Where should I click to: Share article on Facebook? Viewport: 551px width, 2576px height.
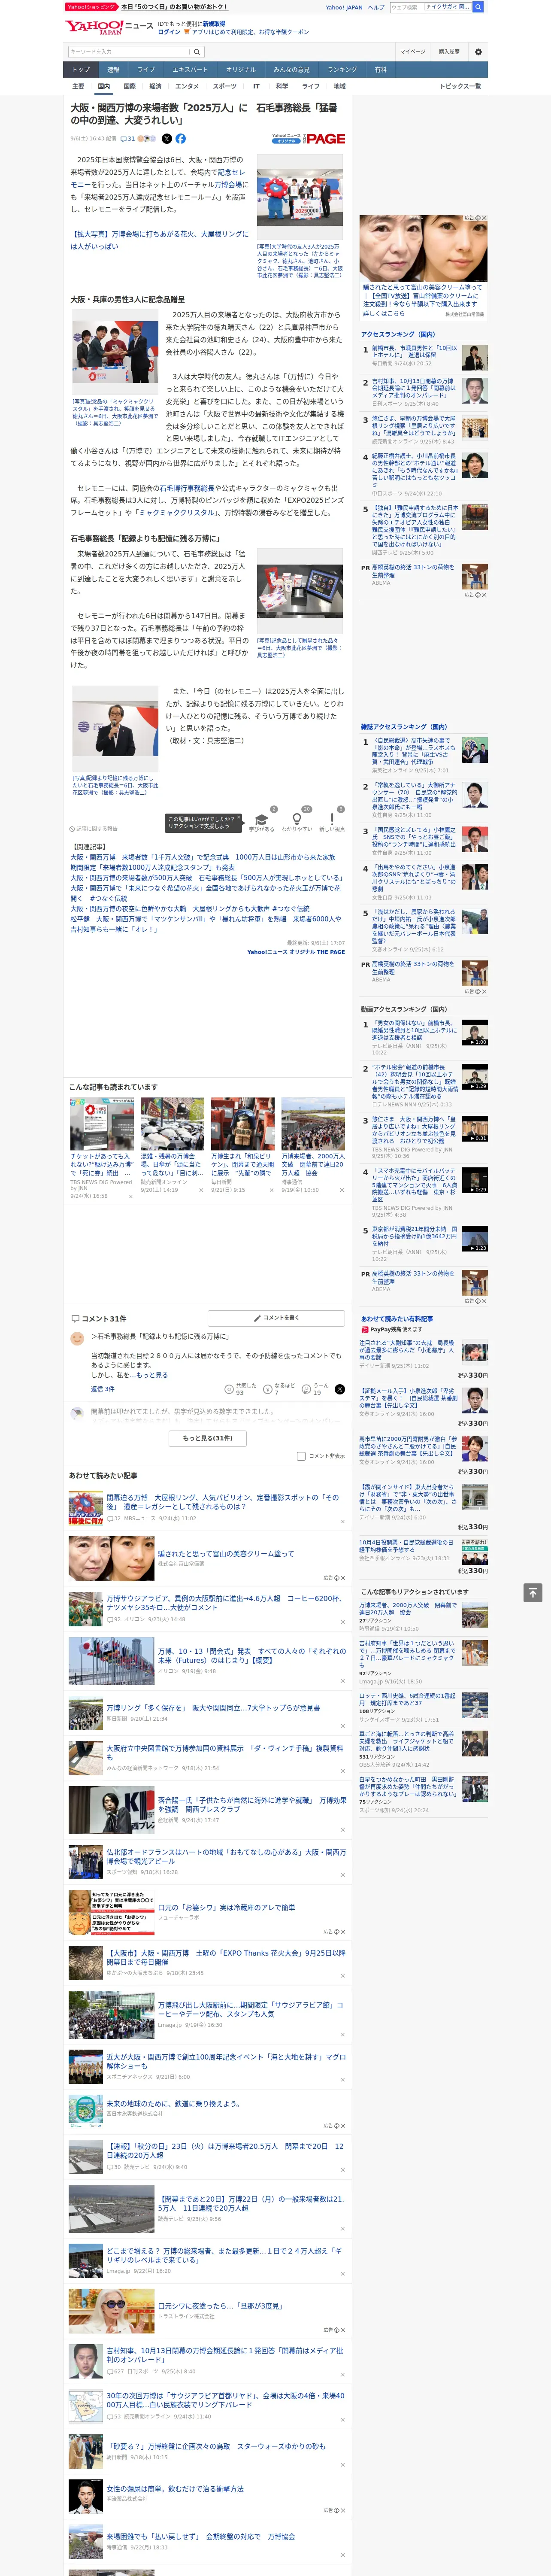[x=181, y=139]
